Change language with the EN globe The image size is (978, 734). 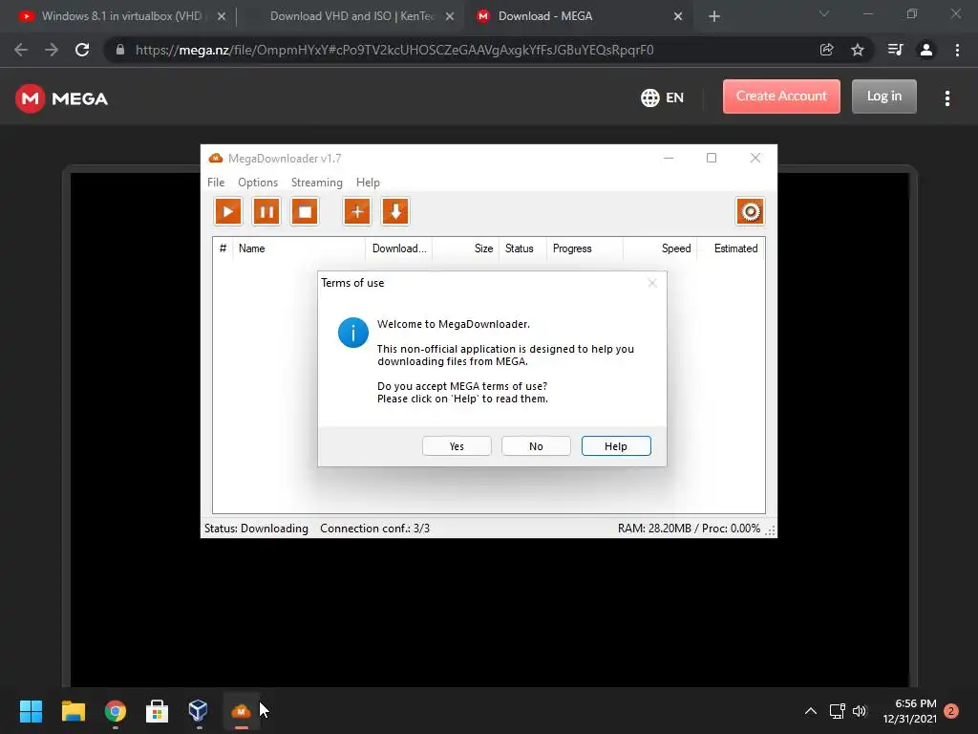(663, 97)
